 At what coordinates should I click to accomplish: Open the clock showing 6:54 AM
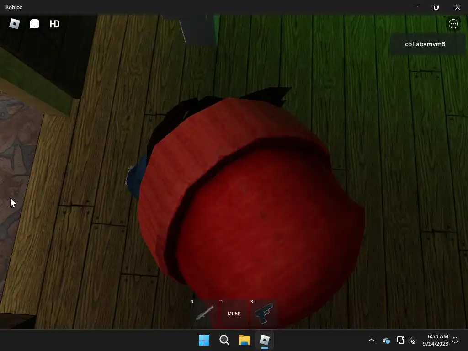(436, 340)
